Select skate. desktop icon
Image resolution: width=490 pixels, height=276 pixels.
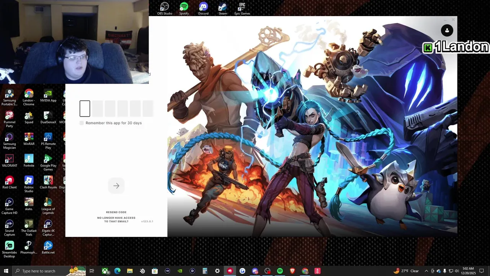coord(29,205)
